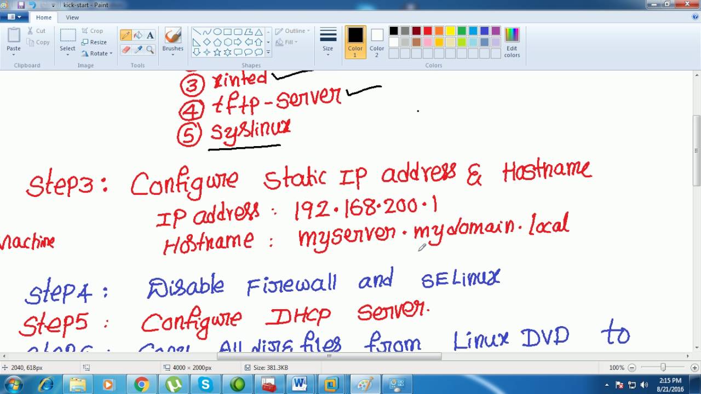701x394 pixels.
Task: Select the Magnifier tool
Action: [x=150, y=50]
